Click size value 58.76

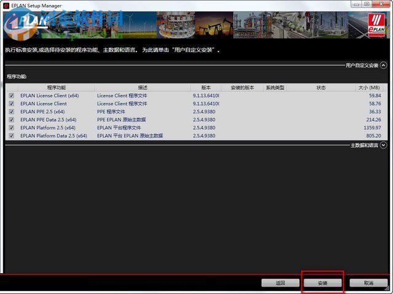pyautogui.click(x=375, y=104)
